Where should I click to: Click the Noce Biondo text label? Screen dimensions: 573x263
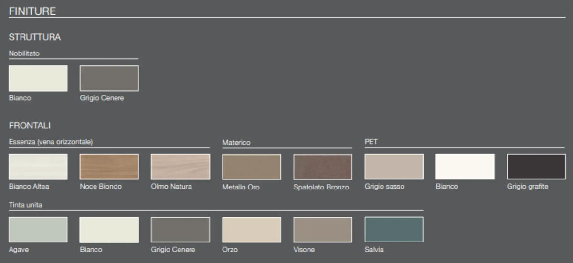(101, 187)
